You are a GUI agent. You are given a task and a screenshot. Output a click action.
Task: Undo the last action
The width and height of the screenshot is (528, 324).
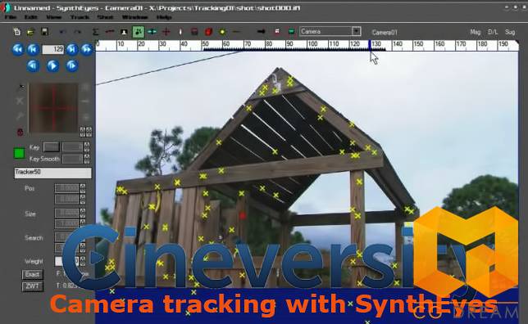click(62, 32)
